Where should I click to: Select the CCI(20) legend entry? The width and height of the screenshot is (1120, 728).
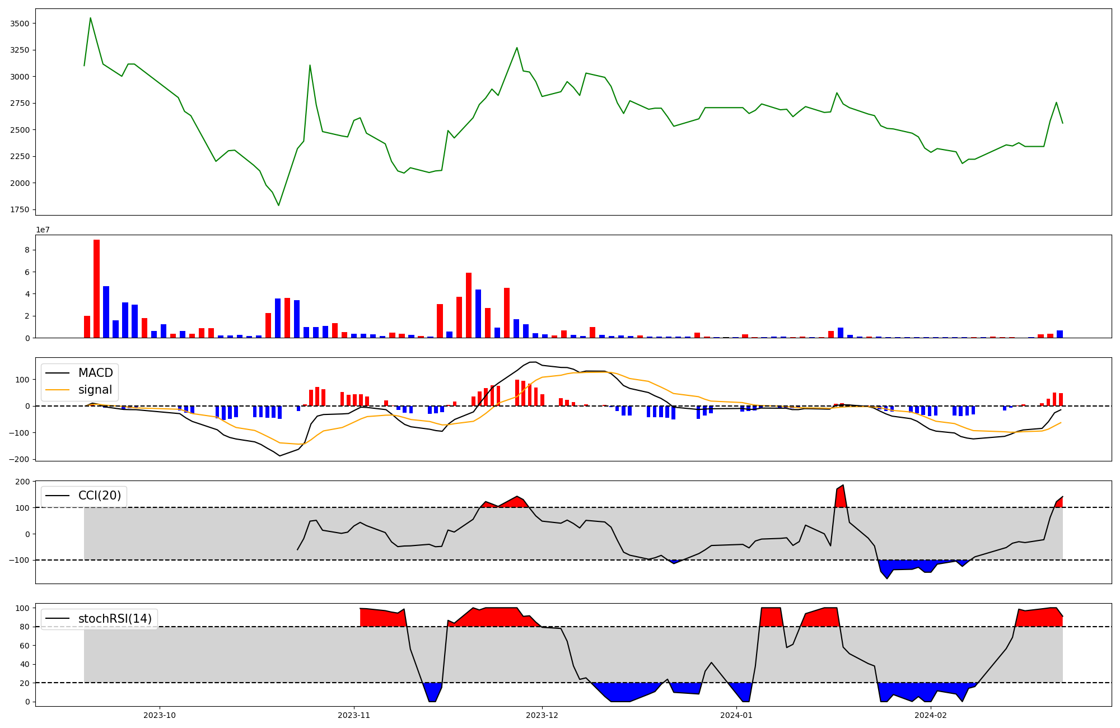click(x=99, y=496)
